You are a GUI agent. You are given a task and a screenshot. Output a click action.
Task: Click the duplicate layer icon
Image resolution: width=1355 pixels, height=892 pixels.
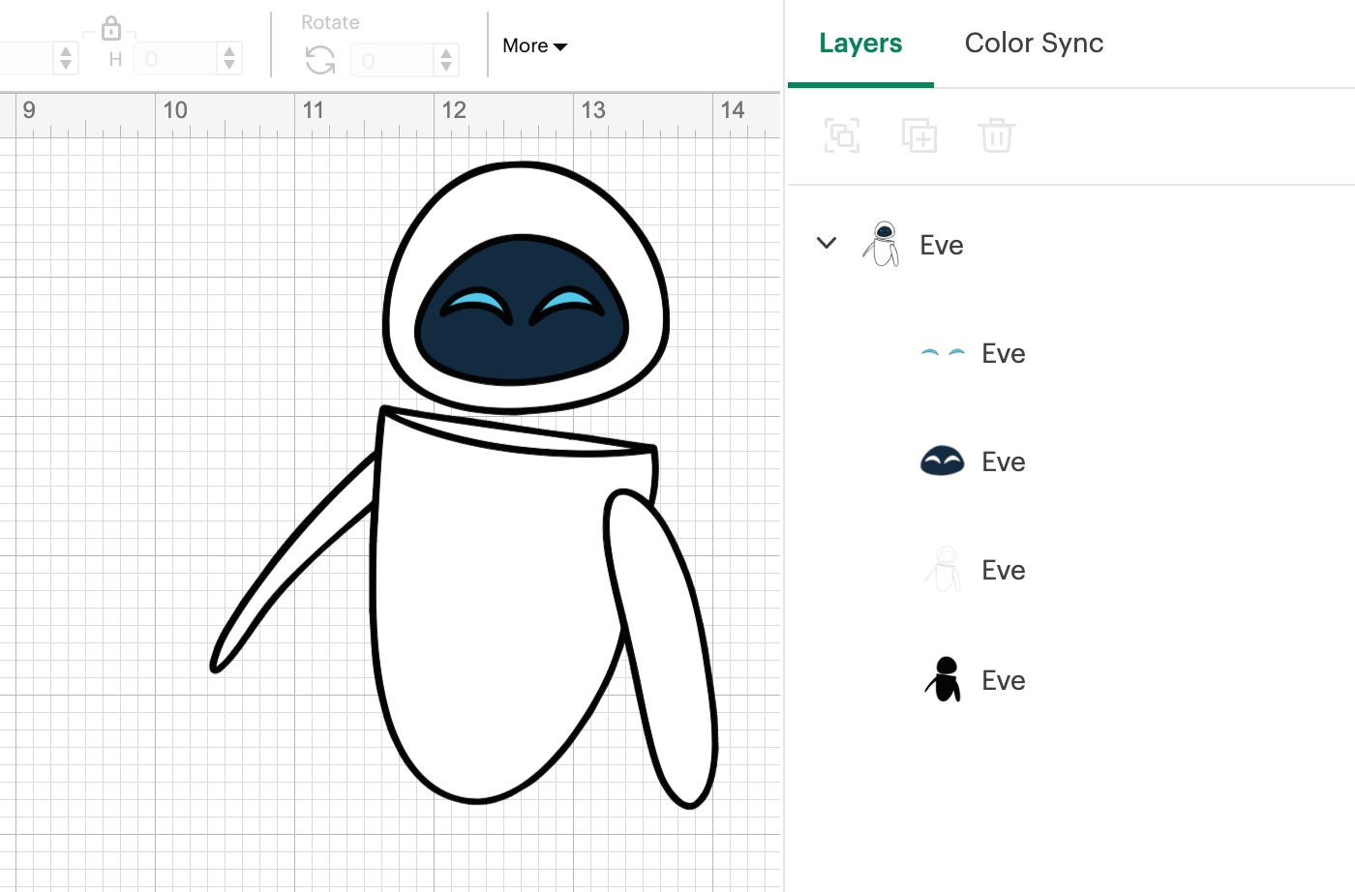918,135
